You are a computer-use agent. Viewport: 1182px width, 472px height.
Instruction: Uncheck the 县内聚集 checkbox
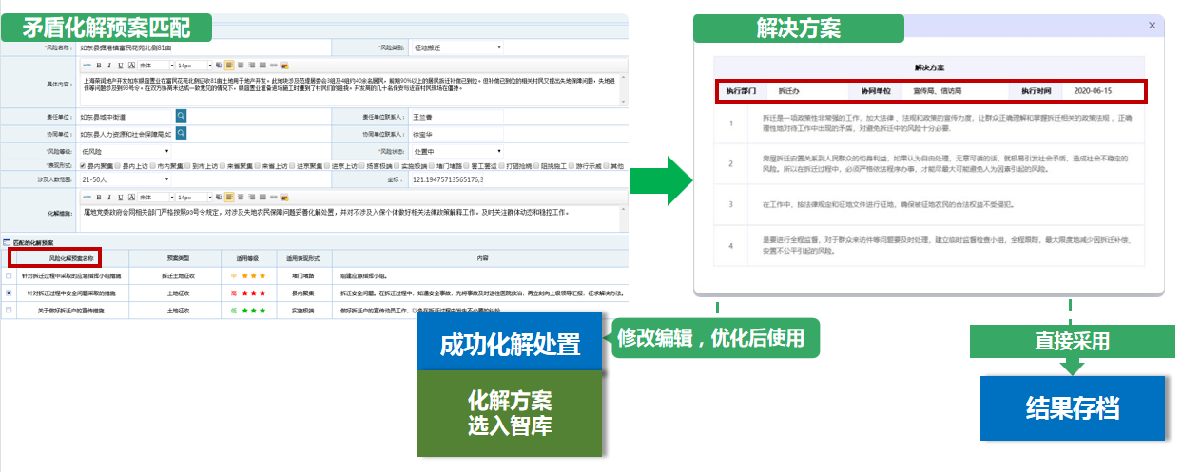click(x=84, y=165)
